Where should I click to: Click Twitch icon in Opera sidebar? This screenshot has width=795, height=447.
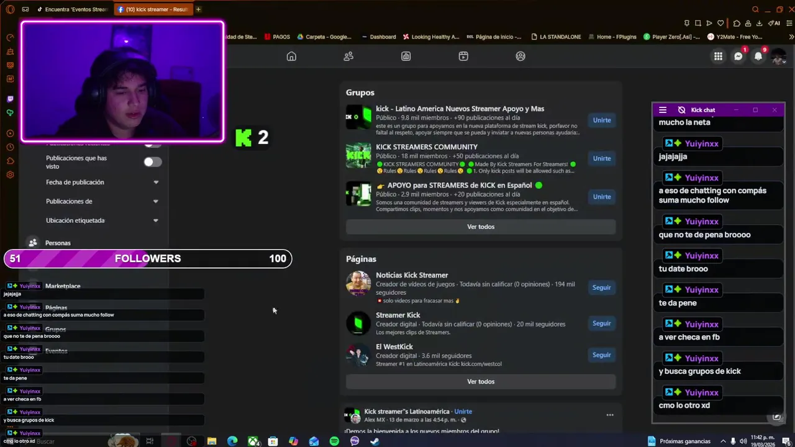(10, 99)
